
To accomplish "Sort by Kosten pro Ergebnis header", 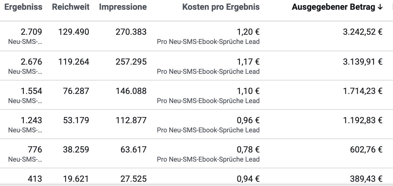I will pyautogui.click(x=221, y=7).
